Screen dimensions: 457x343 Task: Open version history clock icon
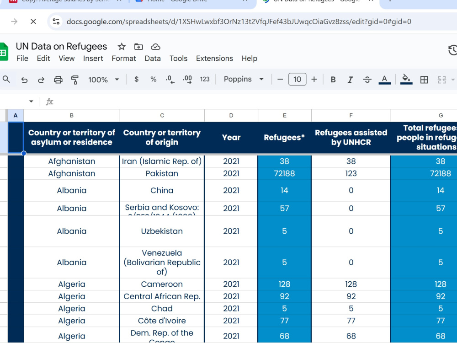[452, 50]
